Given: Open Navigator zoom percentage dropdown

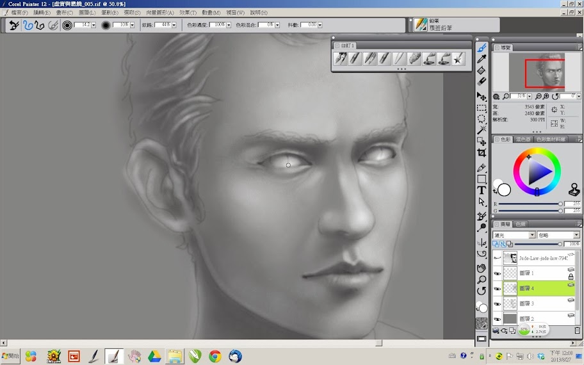Looking at the screenshot, I should pos(529,97).
